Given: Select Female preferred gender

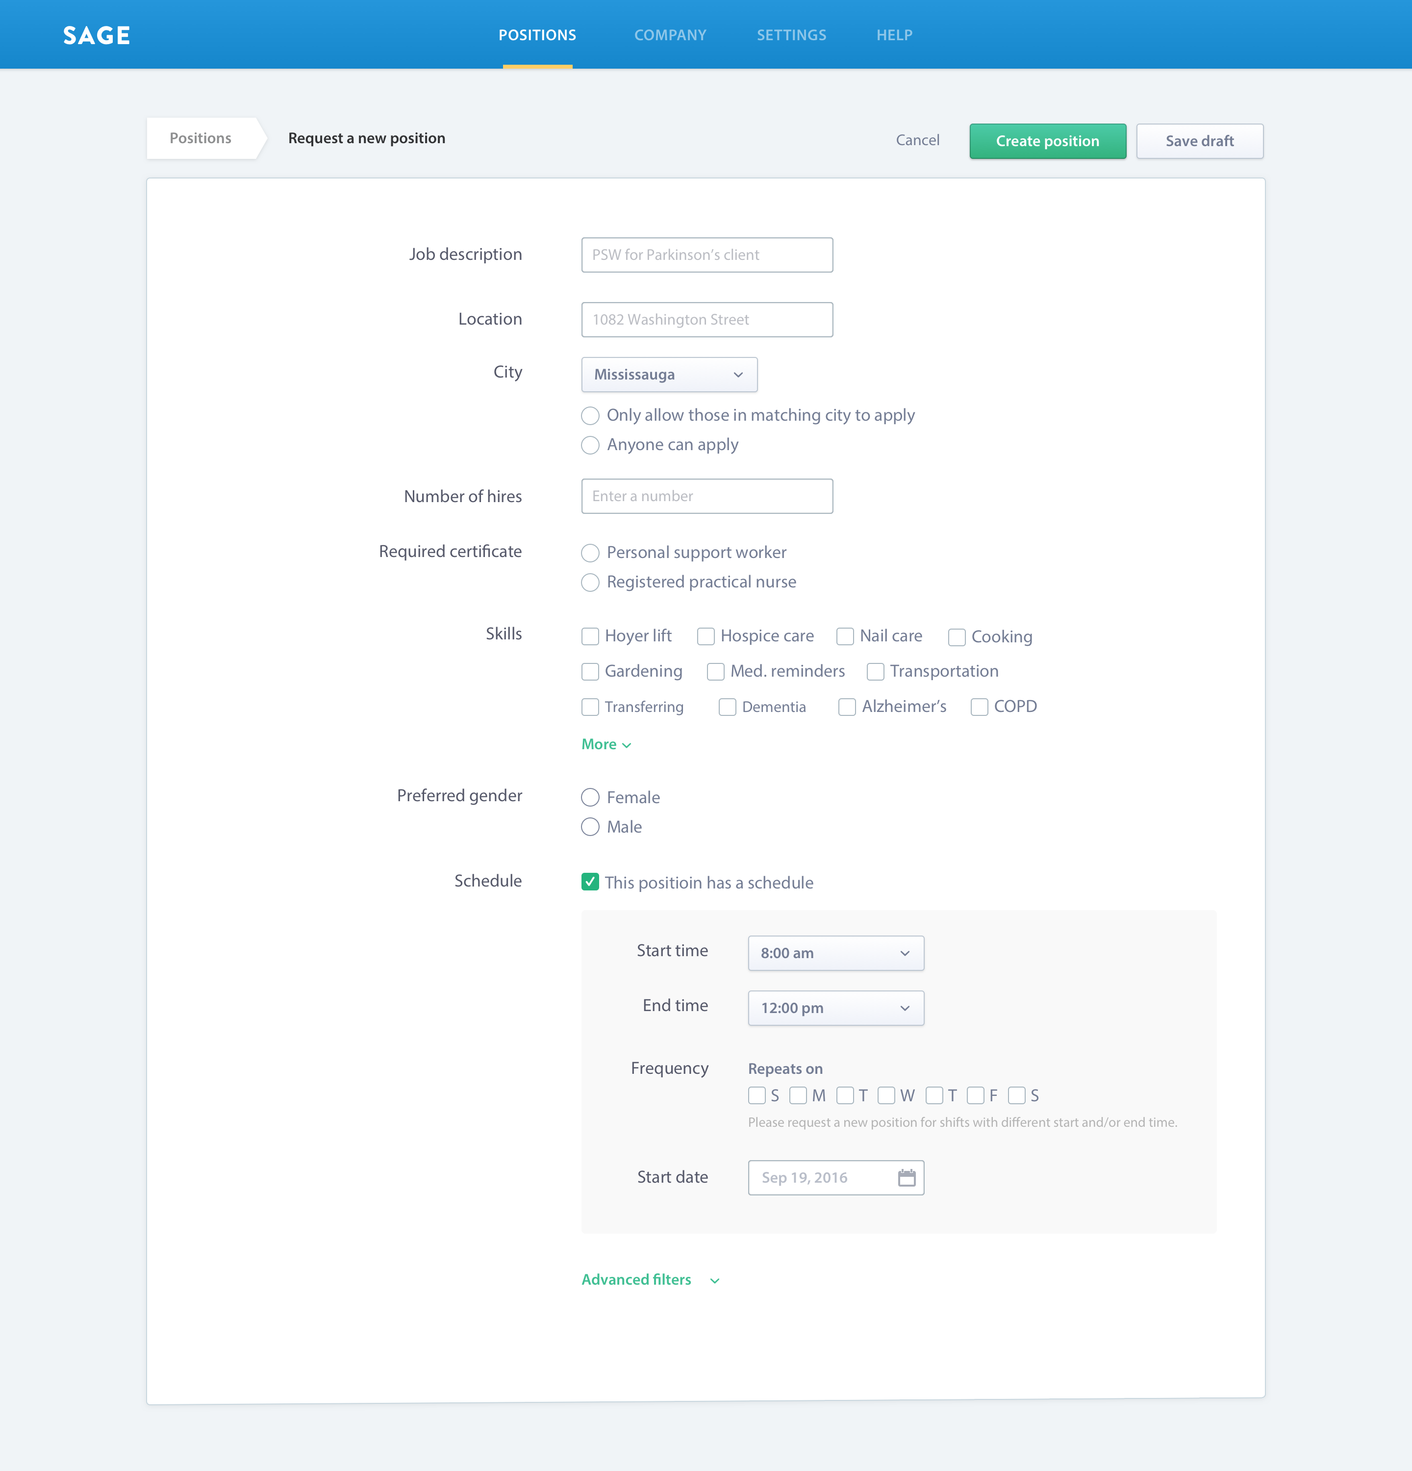Looking at the screenshot, I should [x=590, y=797].
